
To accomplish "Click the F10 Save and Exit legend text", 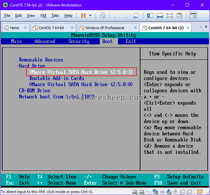I will 177,183.
